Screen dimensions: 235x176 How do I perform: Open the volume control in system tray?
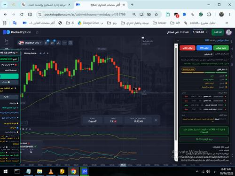pos(208,171)
